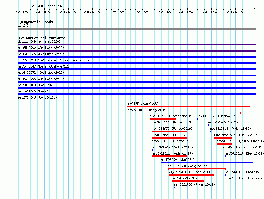Click the gray 1q42.2 cytogenetic band
The image size is (264, 199).
(136, 29)
